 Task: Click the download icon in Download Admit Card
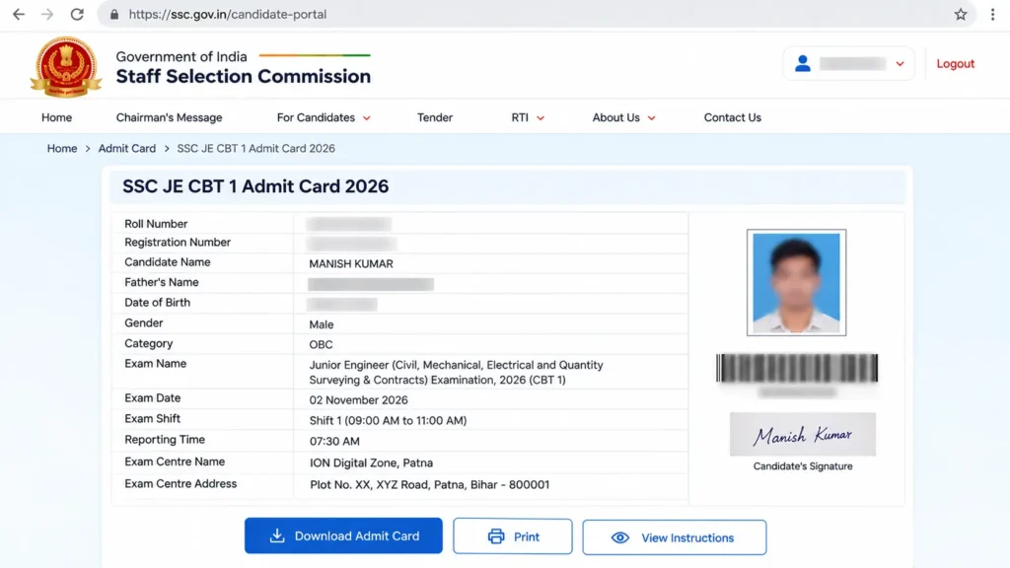277,535
